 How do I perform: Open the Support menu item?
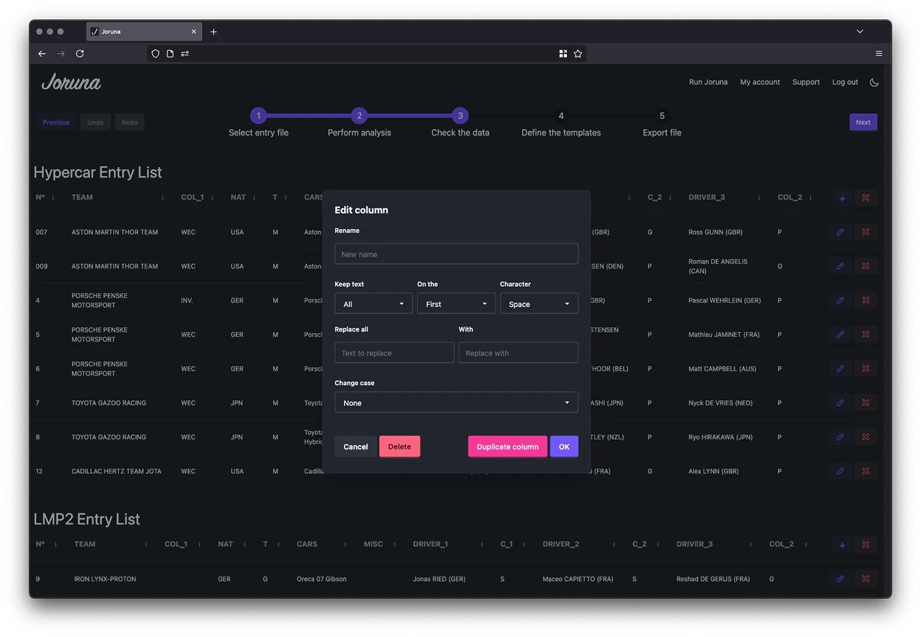(806, 82)
